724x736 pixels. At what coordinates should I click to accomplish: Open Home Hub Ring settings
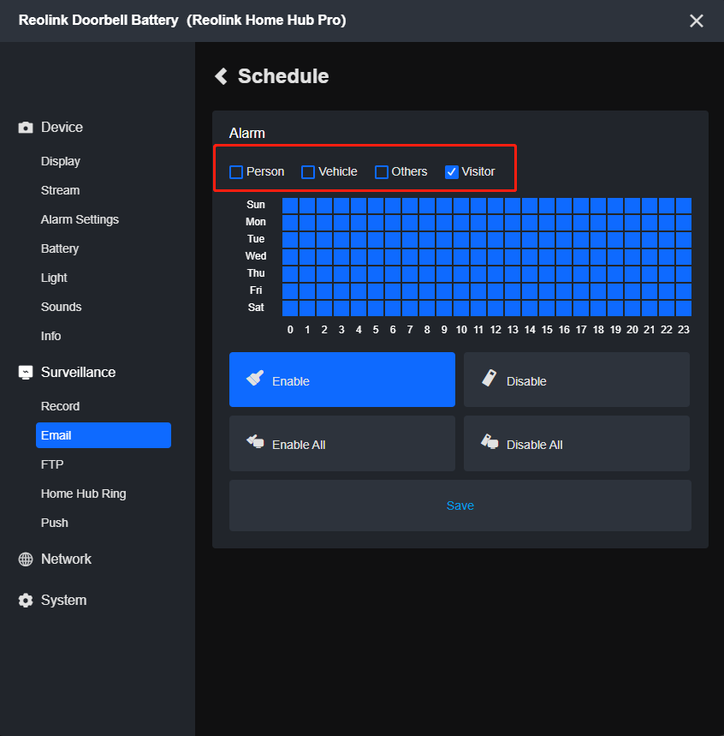click(84, 494)
